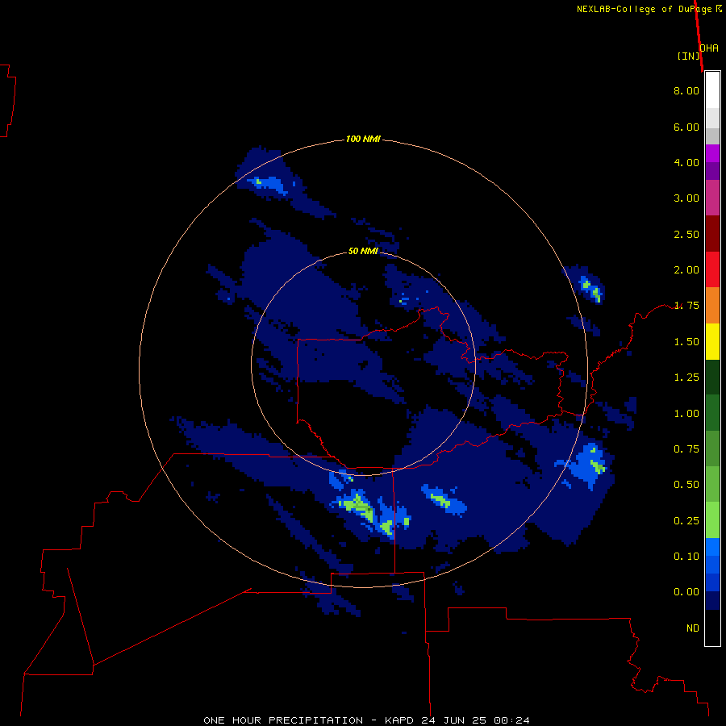
Task: Click the 0.75 legend value
Action: (x=686, y=449)
